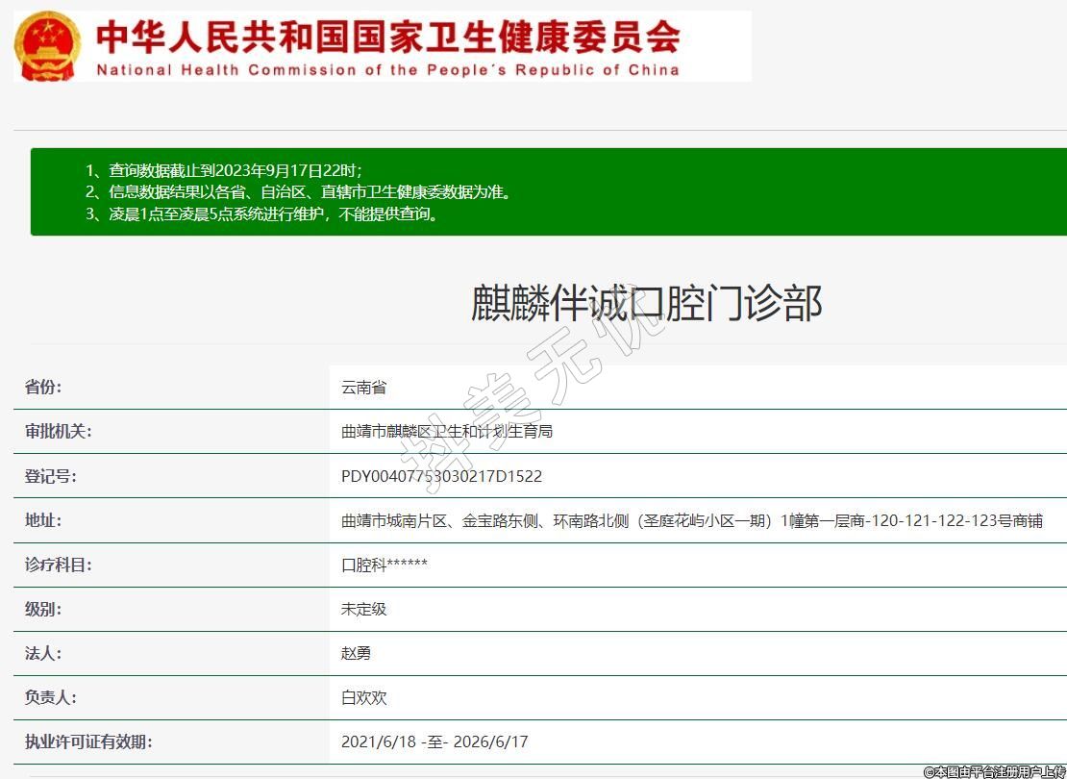Click the license validity dates 2021/6/18 -至- 2026/6/17
Screen dimensions: 1067x779
point(434,741)
